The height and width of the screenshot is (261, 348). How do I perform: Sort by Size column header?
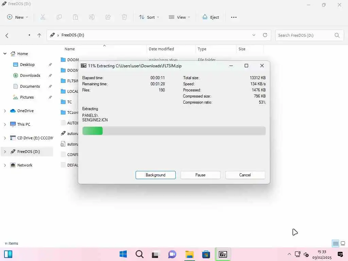click(242, 49)
